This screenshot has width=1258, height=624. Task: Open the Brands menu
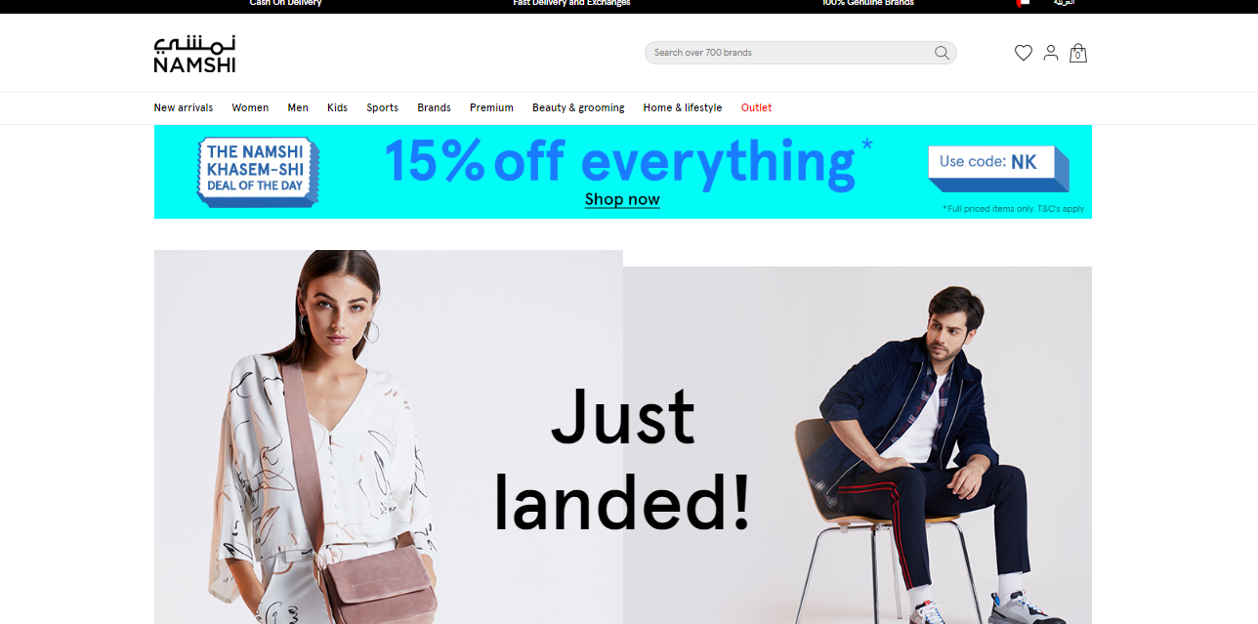434,107
